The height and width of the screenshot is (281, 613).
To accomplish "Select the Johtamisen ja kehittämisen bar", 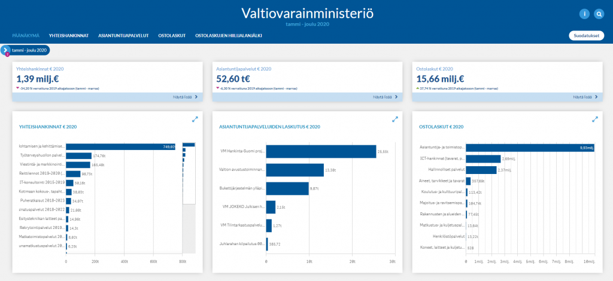I will 121,146.
